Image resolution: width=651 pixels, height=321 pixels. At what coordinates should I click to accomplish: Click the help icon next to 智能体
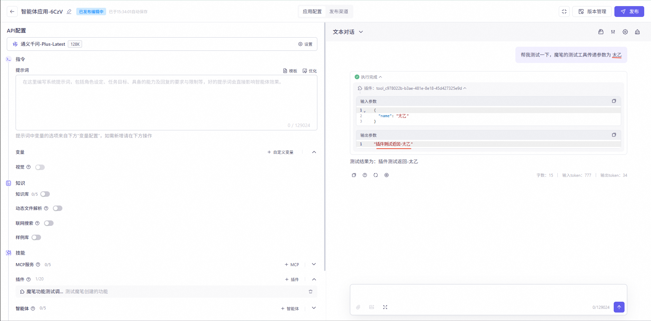click(x=33, y=308)
